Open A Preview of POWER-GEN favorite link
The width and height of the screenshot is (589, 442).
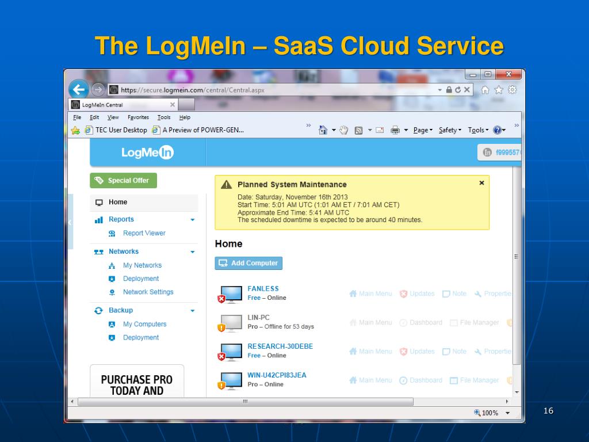[x=198, y=130]
